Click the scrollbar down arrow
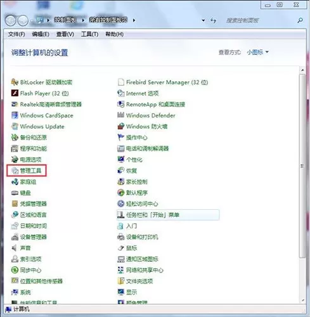Screen dimensions: 310x317 (x=302, y=300)
